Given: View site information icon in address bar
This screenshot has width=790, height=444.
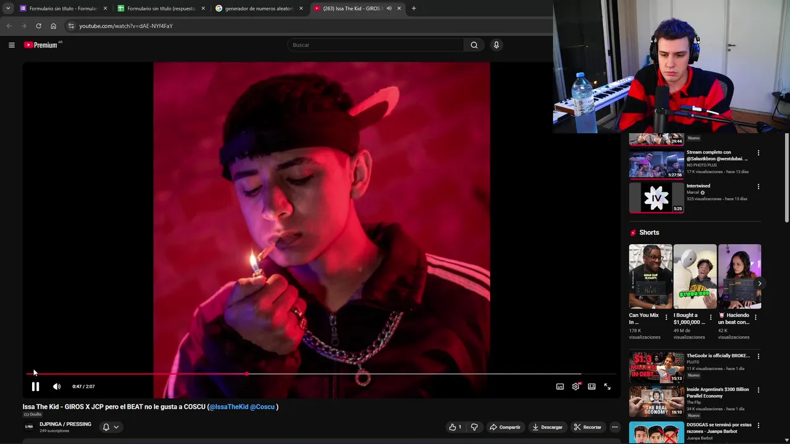Looking at the screenshot, I should point(71,26).
